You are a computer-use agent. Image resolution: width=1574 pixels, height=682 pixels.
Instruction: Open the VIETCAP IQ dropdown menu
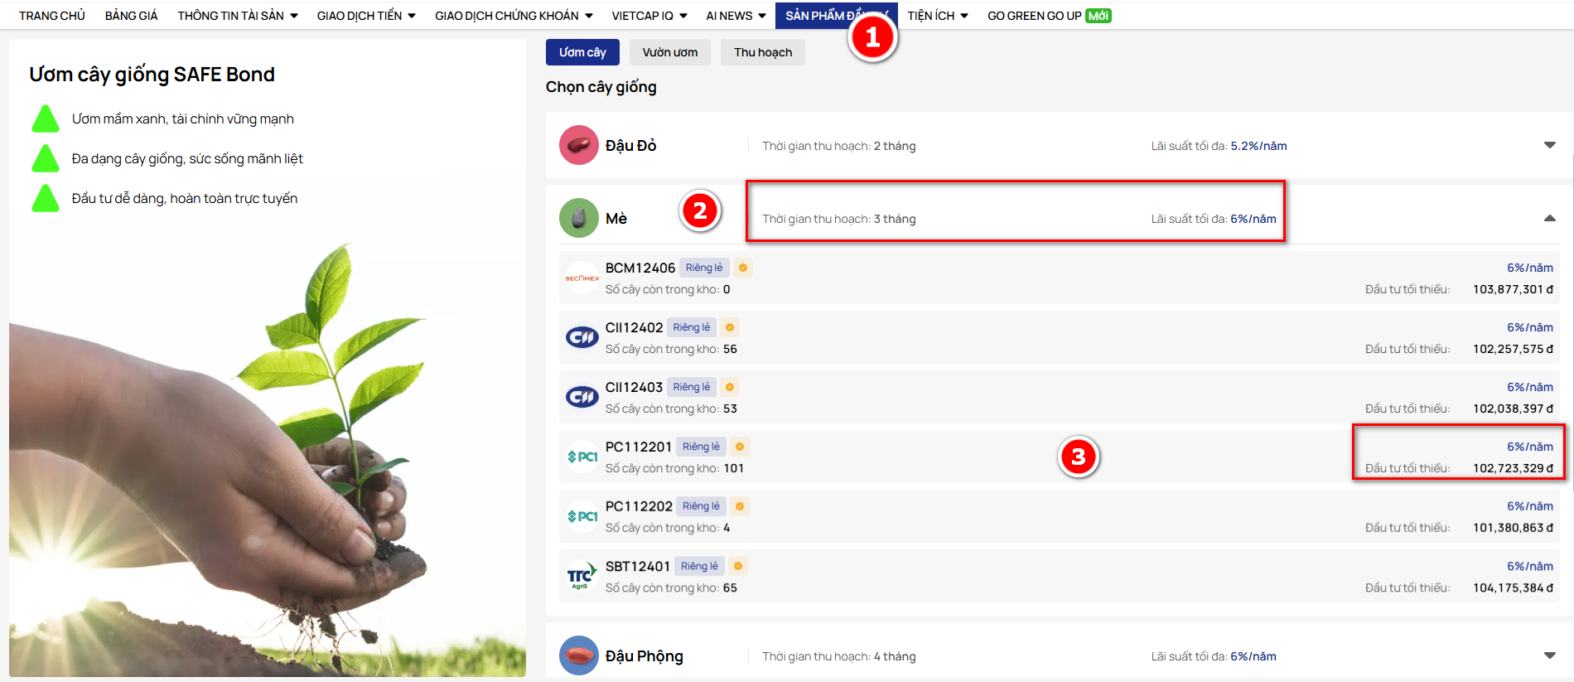(649, 16)
